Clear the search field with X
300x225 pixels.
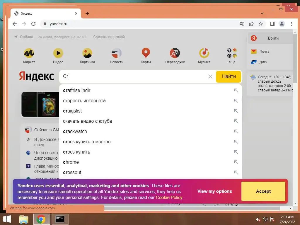click(x=210, y=76)
